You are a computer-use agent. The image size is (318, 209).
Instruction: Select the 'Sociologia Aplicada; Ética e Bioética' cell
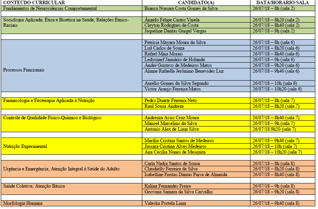(71, 25)
